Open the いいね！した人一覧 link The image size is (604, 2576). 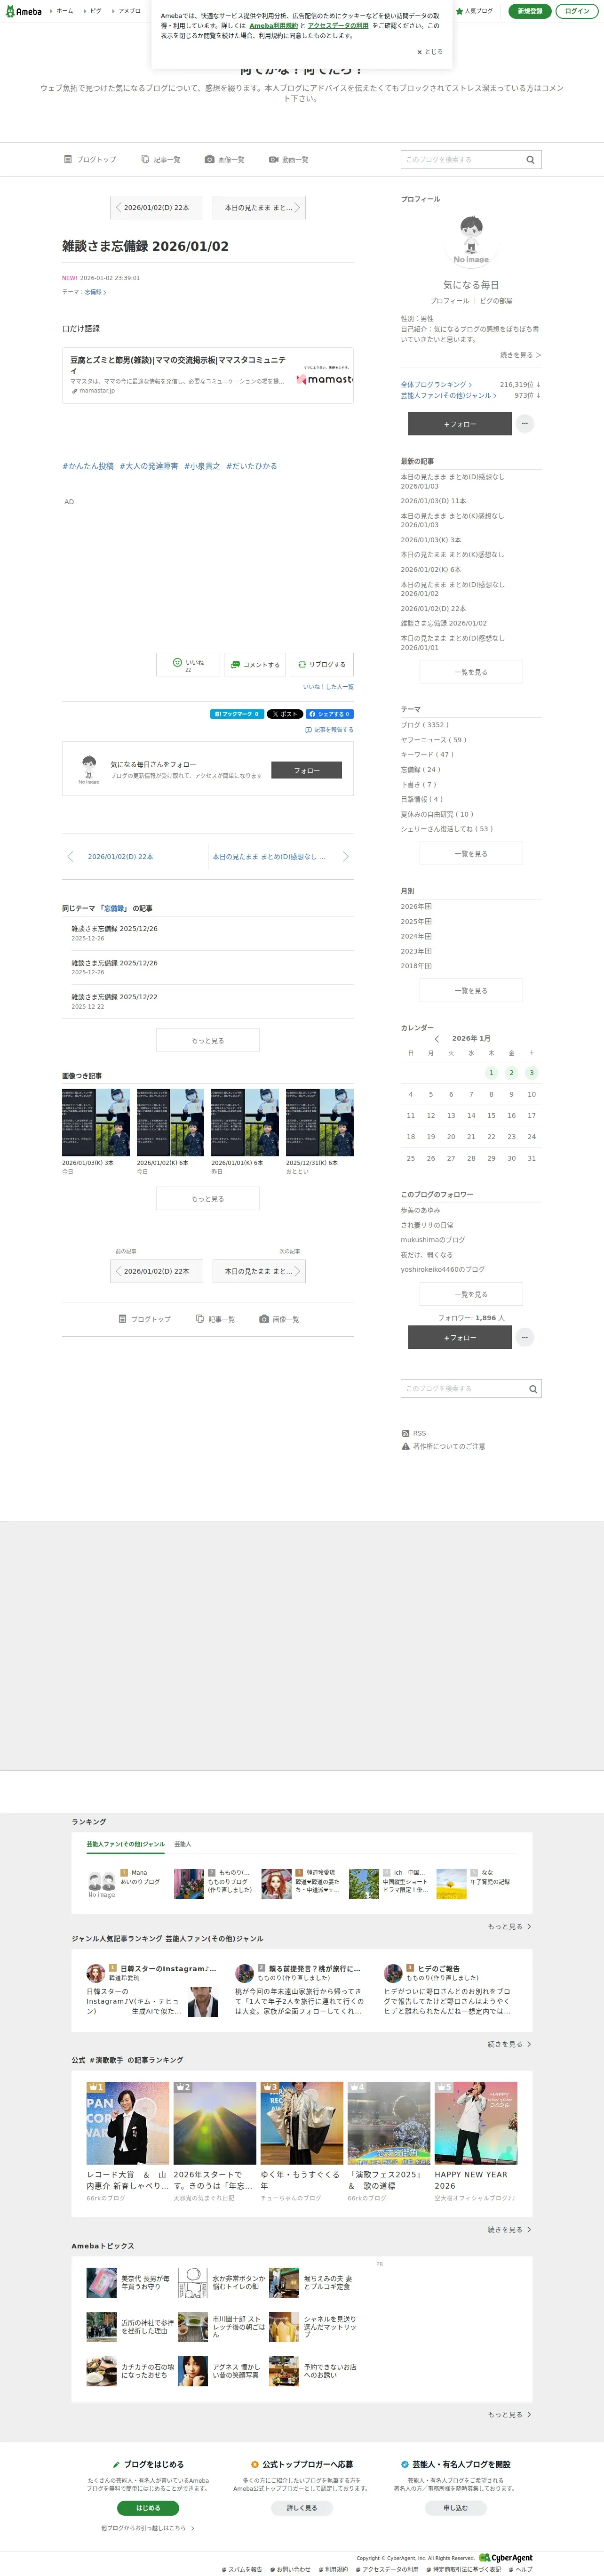coord(328,687)
